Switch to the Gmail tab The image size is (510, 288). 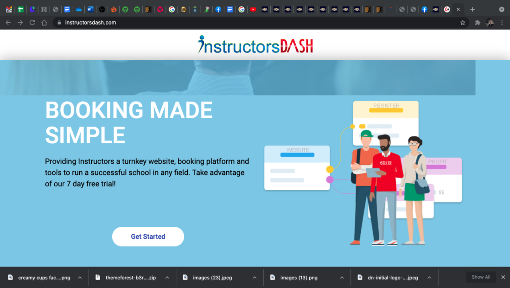9,9
